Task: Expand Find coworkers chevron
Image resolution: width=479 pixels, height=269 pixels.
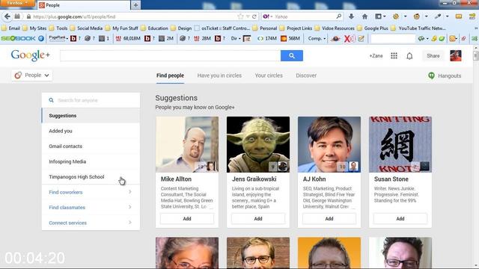Action: pyautogui.click(x=130, y=192)
